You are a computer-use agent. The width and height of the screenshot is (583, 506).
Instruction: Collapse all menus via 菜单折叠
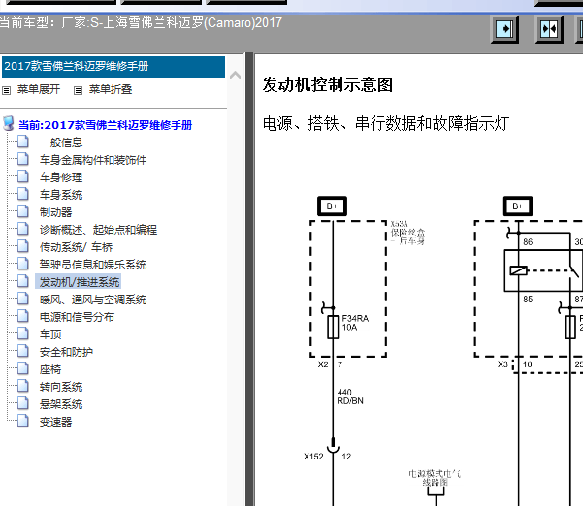(111, 89)
